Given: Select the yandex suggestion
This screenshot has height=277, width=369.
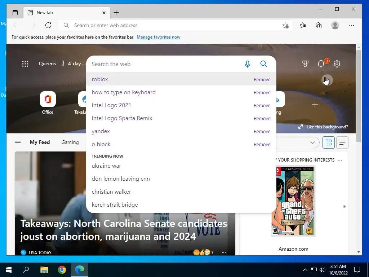Looking at the screenshot, I should click(x=181, y=131).
